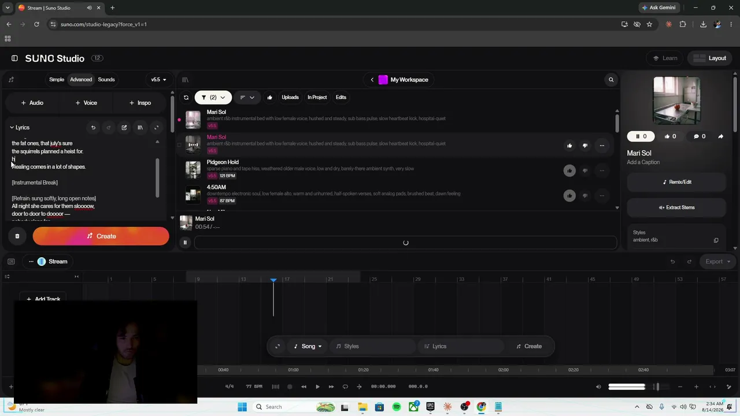Screen dimensions: 740x416
Task: Copy the styles text in details panel
Action: 716,240
